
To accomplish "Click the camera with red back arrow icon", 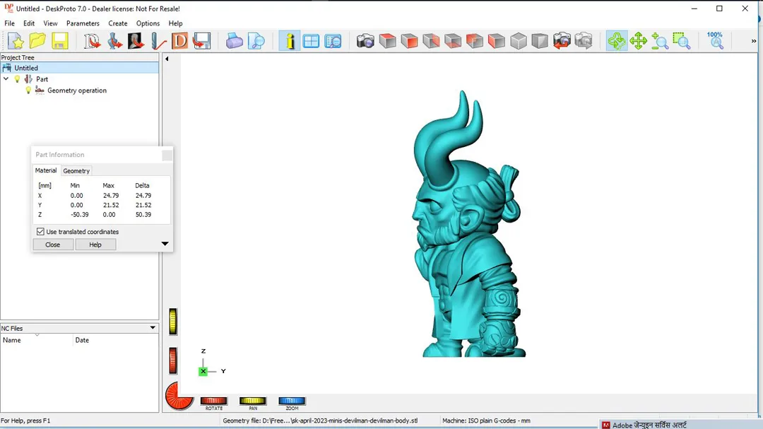I will coord(562,41).
